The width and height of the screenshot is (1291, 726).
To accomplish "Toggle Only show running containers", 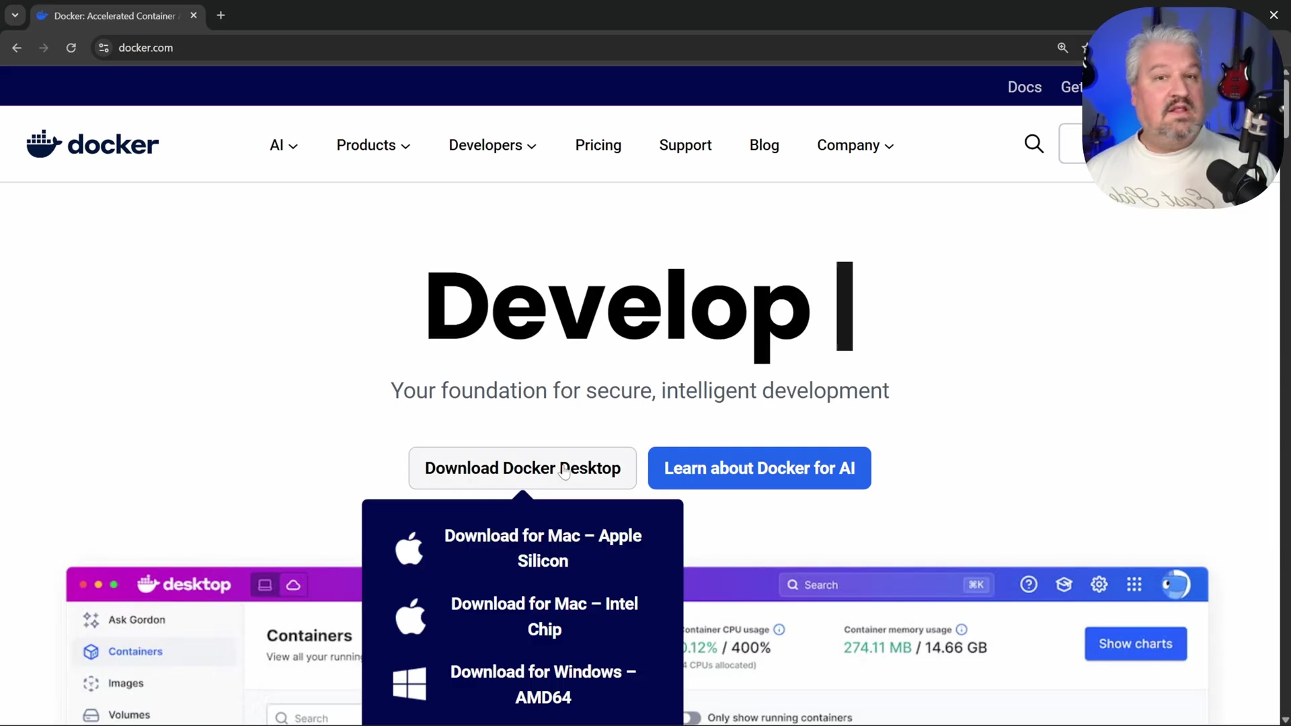I will [691, 717].
